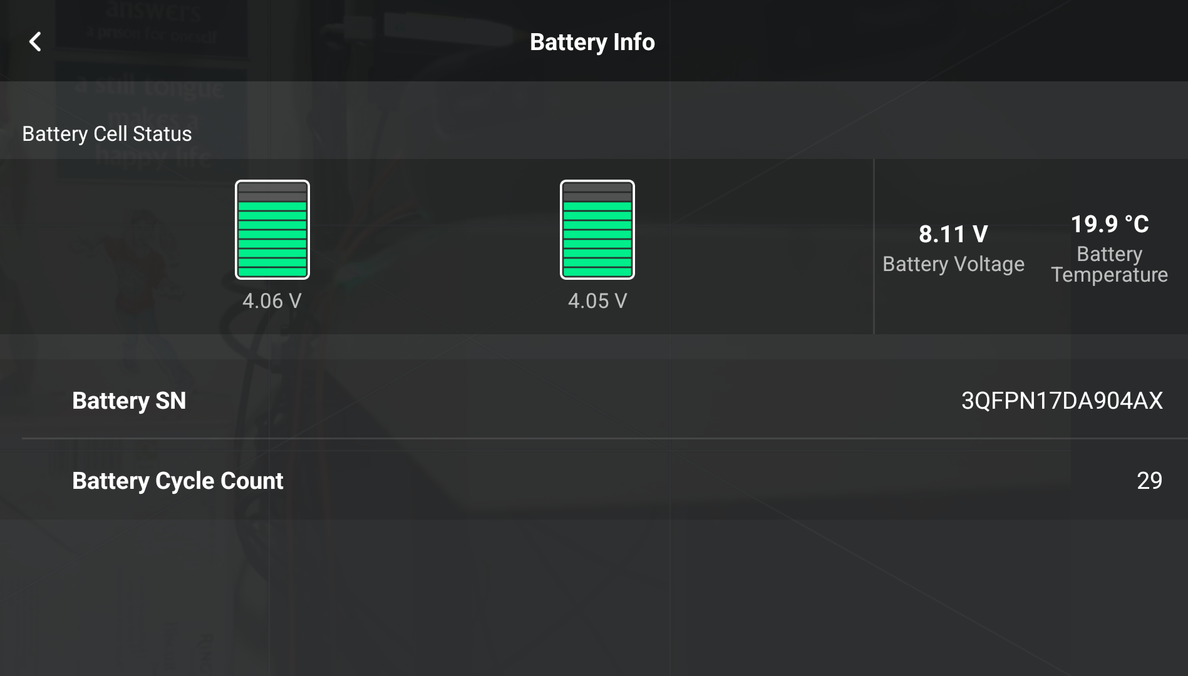
Task: Tap the cycle count value 29
Action: pyautogui.click(x=1149, y=481)
